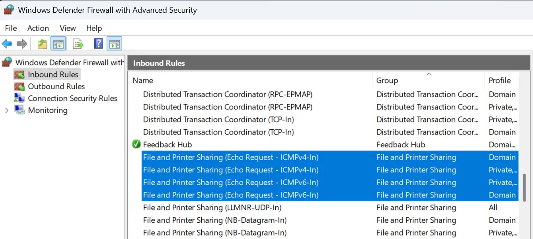Image resolution: width=533 pixels, height=239 pixels.
Task: Select ICMPv4-In Echo Request rule, Domain profile
Action: coord(231,157)
